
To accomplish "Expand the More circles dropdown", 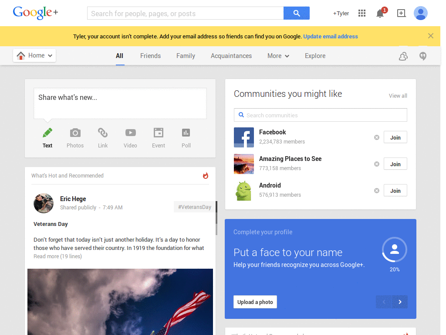I will click(278, 56).
